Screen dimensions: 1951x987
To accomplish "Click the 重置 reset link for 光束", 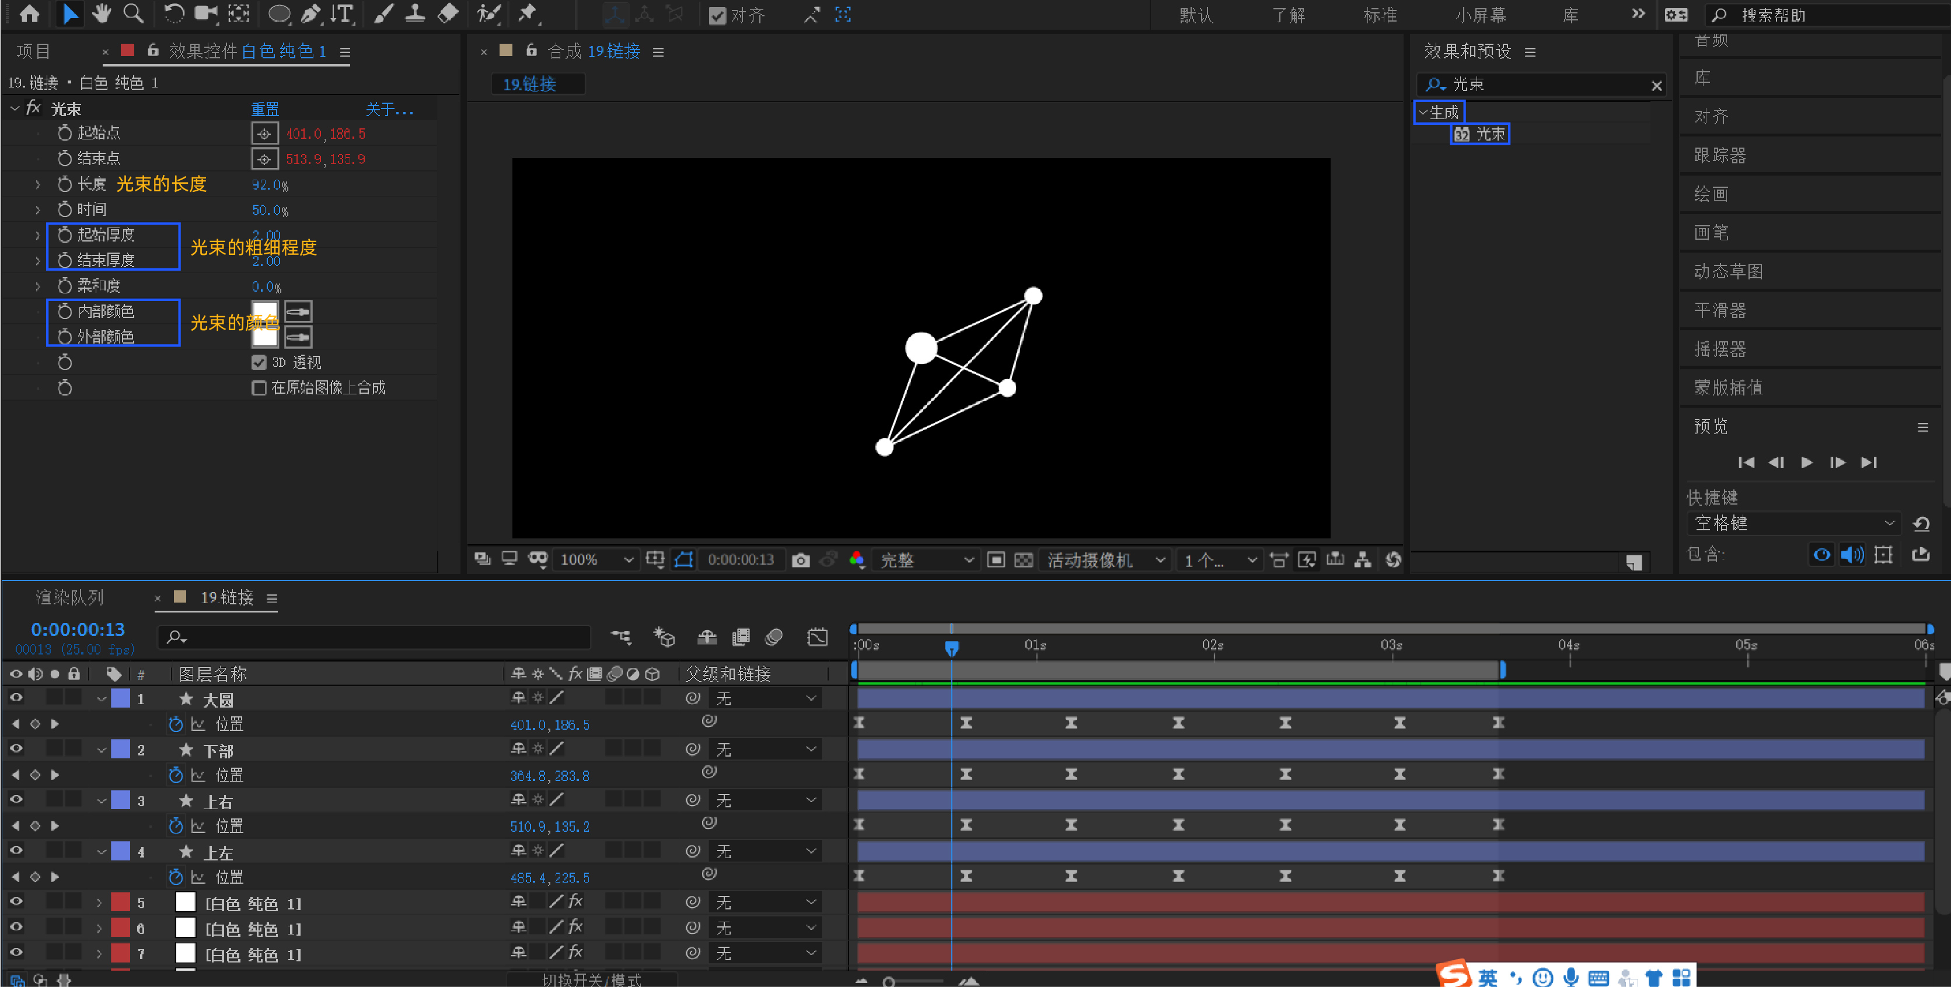I will [265, 110].
